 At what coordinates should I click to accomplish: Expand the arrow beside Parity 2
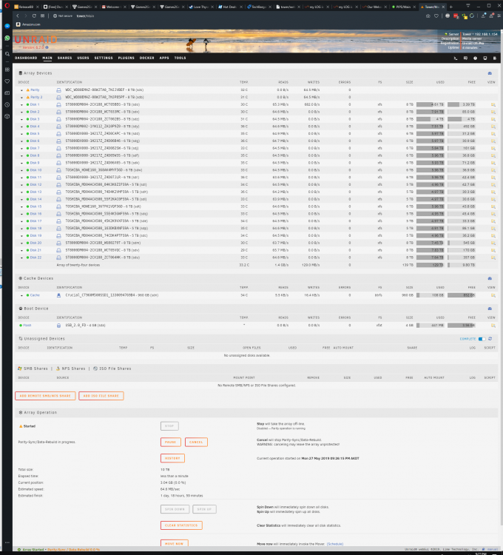pyautogui.click(x=21, y=98)
